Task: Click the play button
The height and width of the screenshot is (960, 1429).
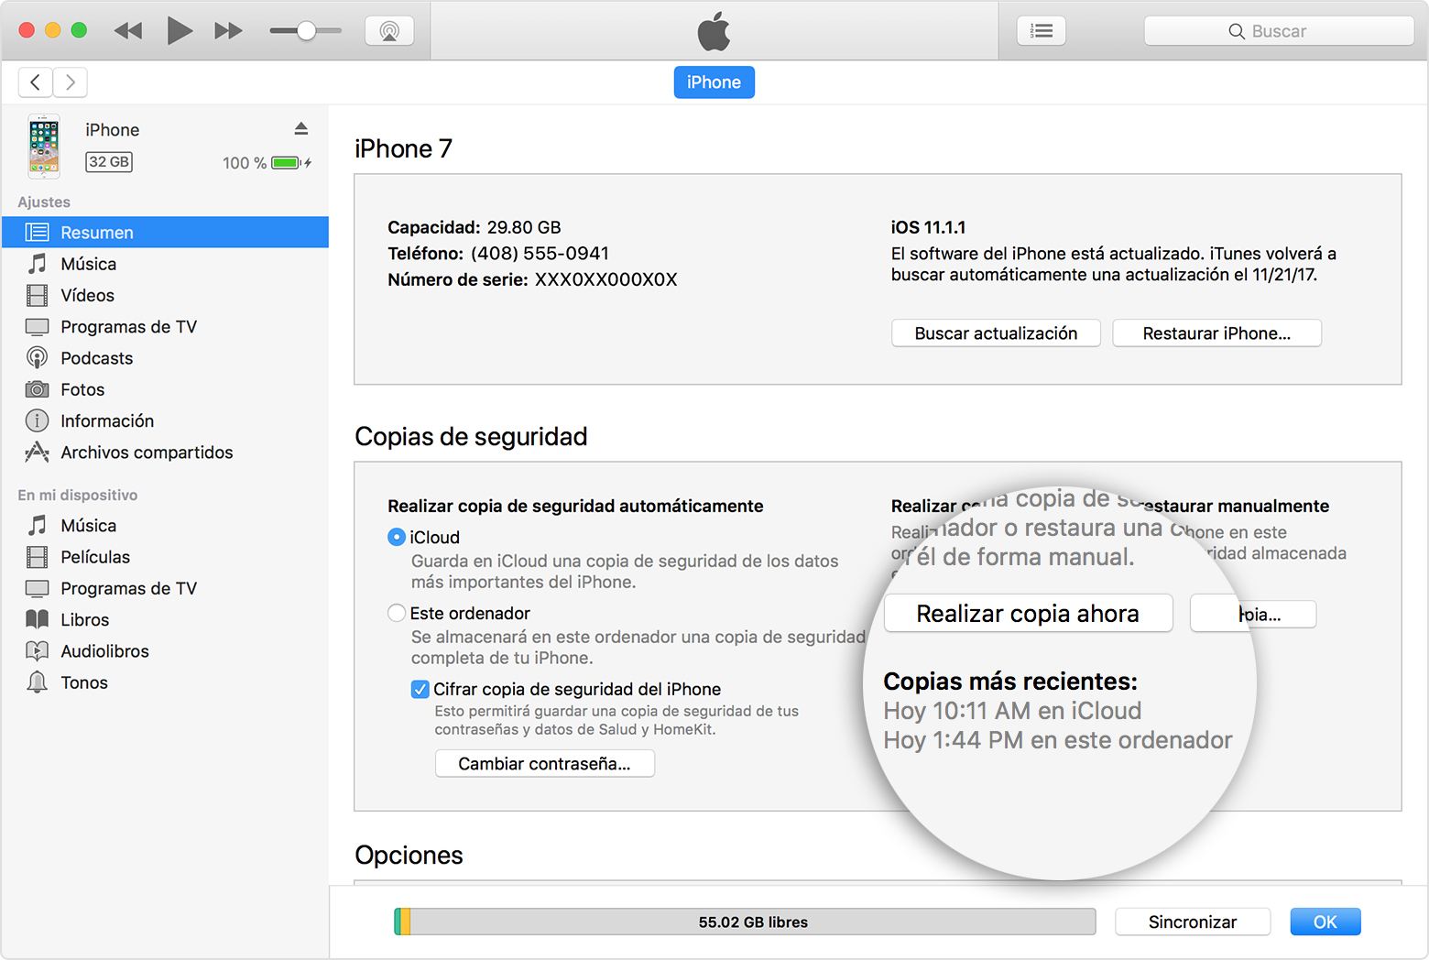Action: 180,31
